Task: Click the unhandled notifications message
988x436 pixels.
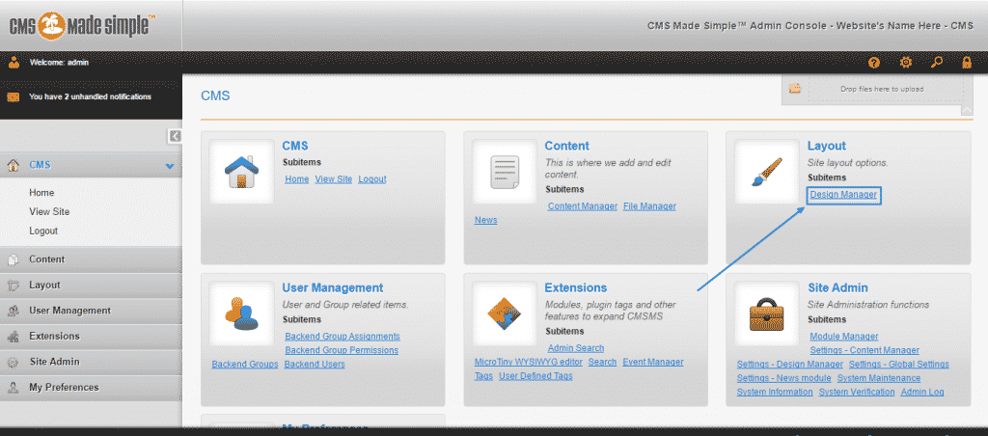Action: click(x=90, y=97)
